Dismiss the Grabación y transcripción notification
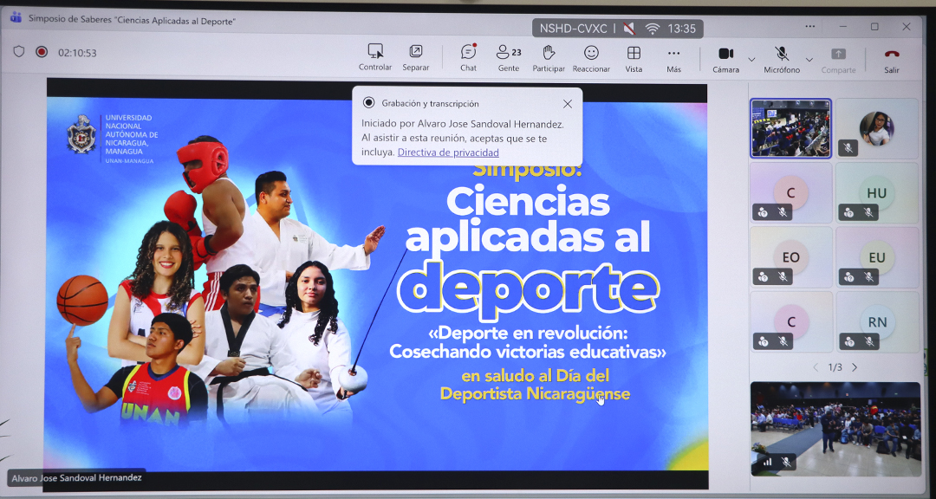The image size is (936, 499). 568,104
